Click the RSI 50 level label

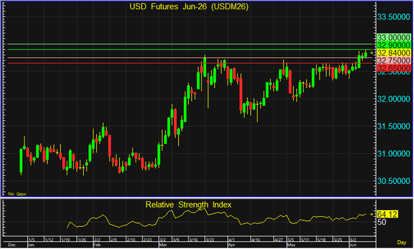[382, 223]
